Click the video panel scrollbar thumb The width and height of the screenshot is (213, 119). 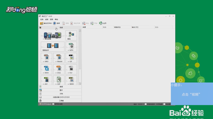[x=80, y=50]
